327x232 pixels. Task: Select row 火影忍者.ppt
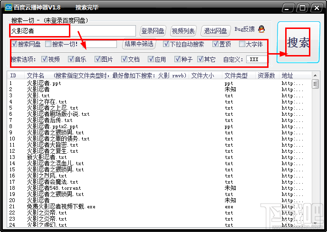pos(160,84)
